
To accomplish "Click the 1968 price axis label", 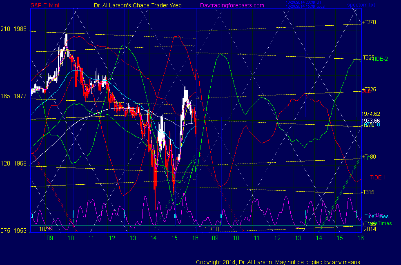I will [x=20, y=163].
